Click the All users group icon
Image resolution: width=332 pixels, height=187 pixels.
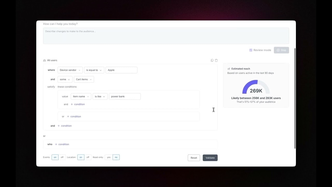[44, 60]
